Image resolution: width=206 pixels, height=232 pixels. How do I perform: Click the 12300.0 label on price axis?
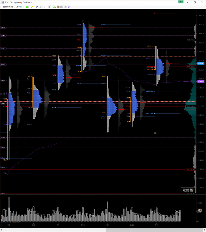coord(201,169)
